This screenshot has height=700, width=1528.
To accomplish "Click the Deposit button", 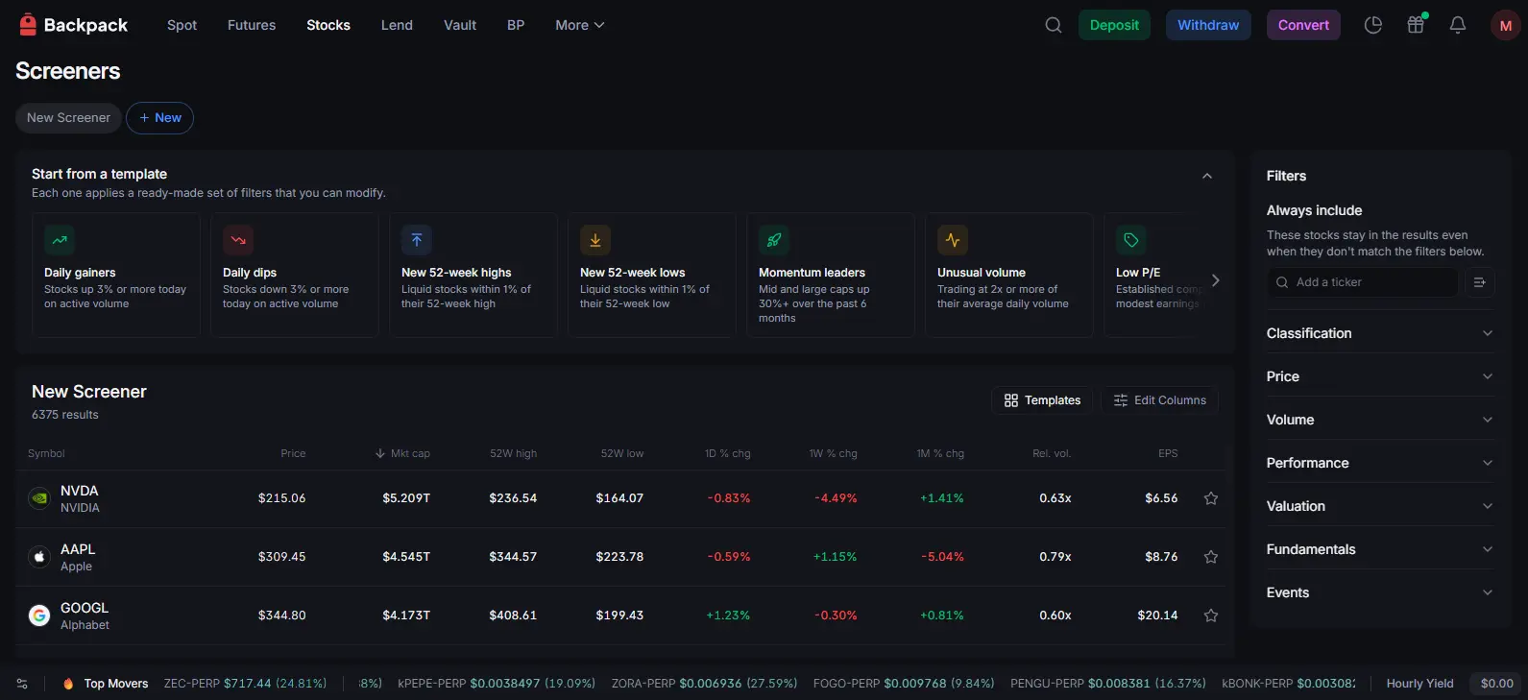I will pos(1114,25).
